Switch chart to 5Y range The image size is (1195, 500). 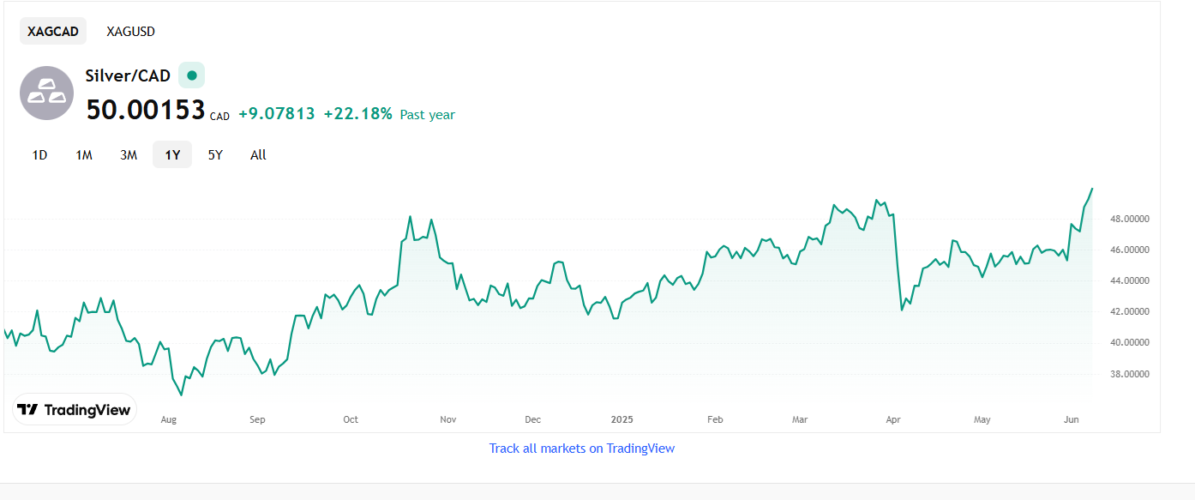[x=215, y=155]
